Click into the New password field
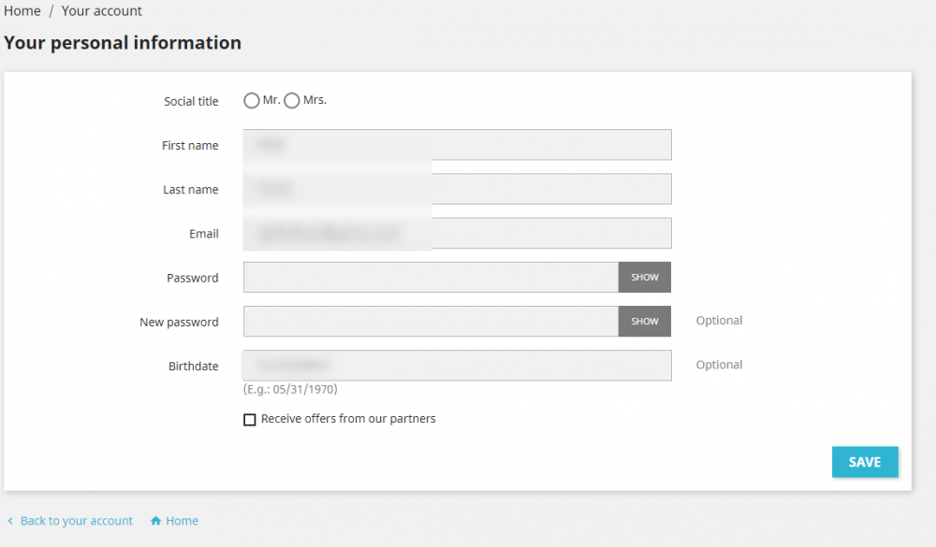 (431, 322)
